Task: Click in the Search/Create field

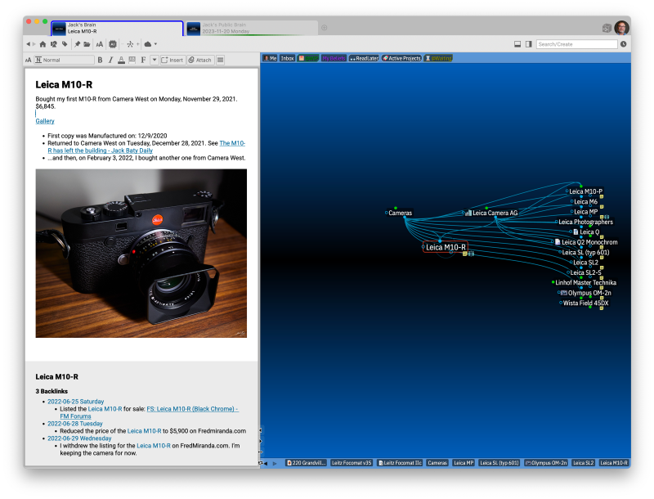Action: pyautogui.click(x=576, y=44)
